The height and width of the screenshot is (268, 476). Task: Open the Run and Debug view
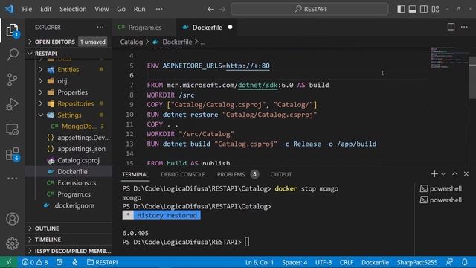pos(13,104)
